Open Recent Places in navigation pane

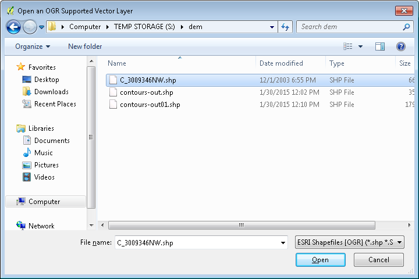tap(55, 104)
